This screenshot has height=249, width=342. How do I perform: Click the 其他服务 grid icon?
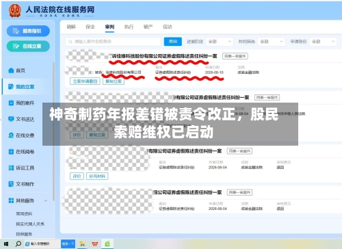coord(11,200)
